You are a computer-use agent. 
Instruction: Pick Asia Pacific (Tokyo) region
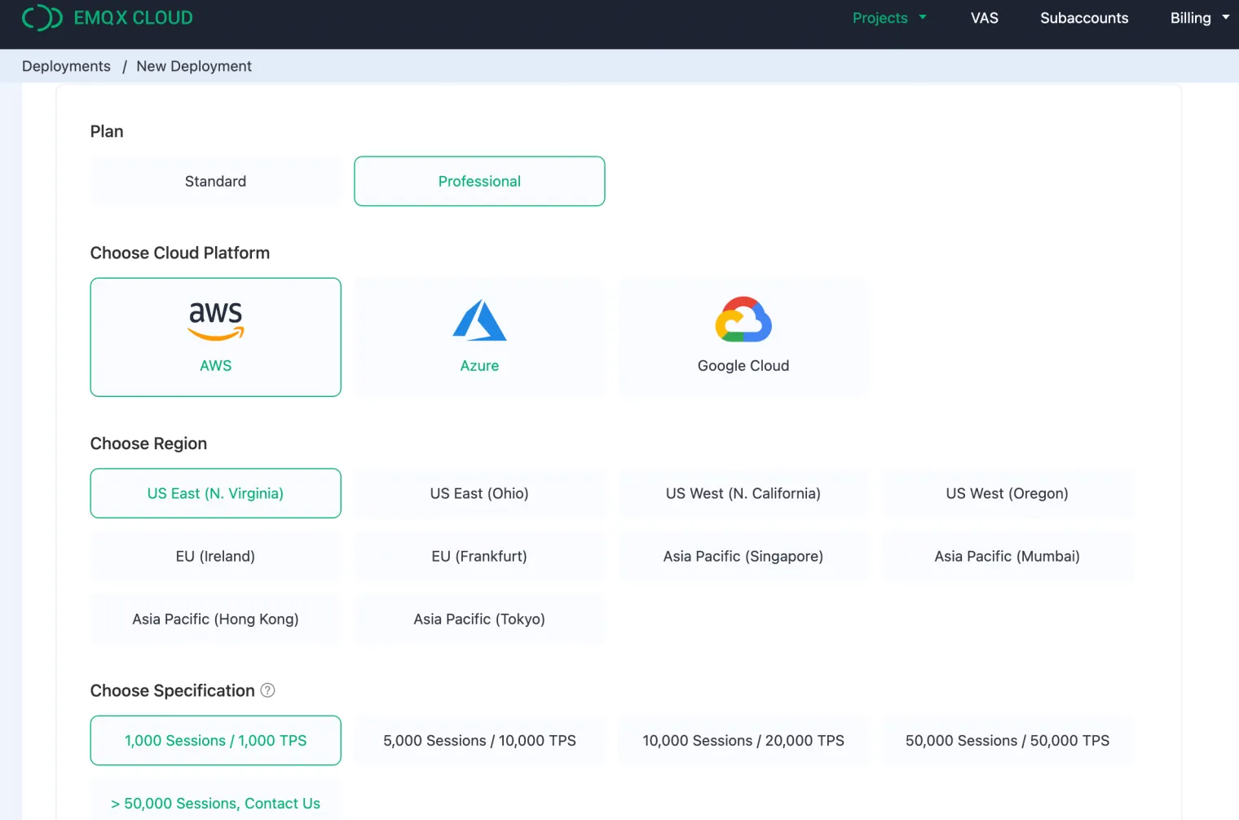[x=479, y=619]
